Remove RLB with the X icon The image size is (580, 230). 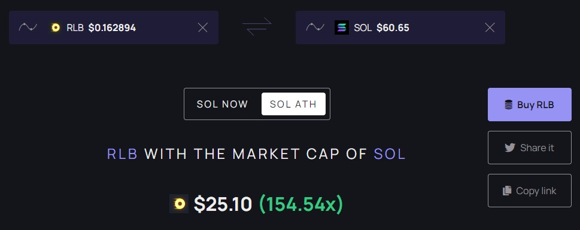203,27
